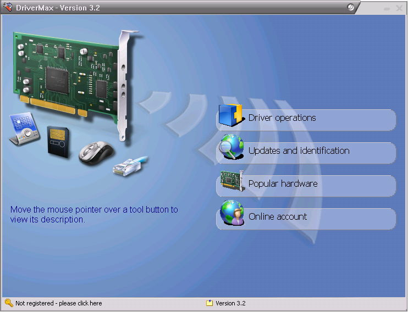This screenshot has width=408, height=312.
Task: Click the globe with magnifier icon
Action: (231, 147)
